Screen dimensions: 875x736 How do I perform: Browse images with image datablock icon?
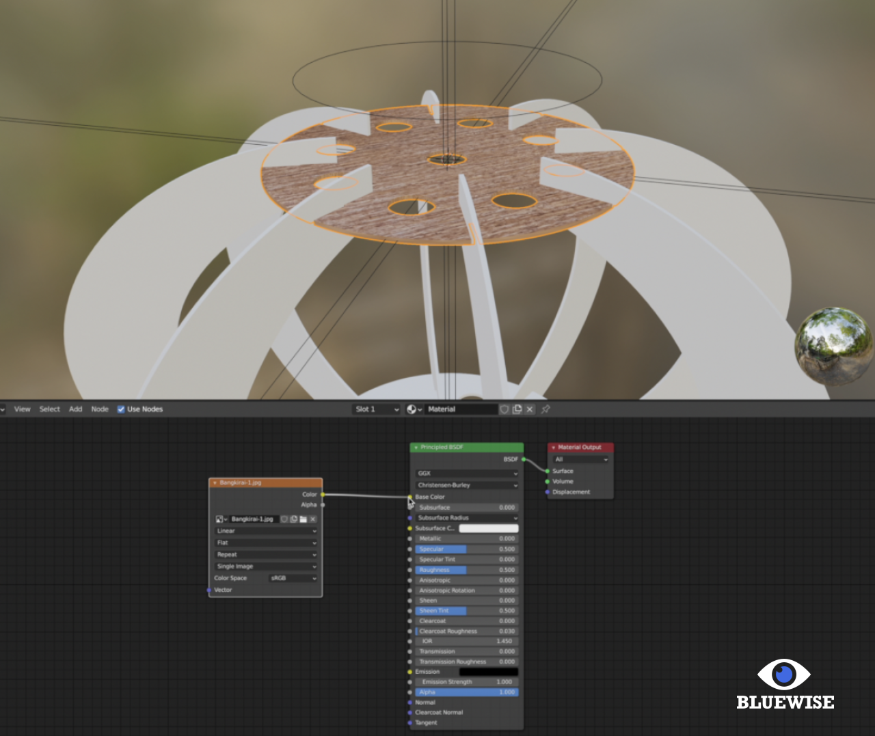[221, 519]
